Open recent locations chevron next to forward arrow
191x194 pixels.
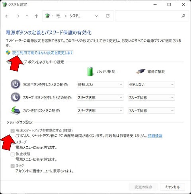[x=27, y=16]
